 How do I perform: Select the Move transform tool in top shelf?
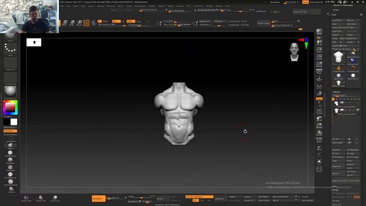coord(65,23)
